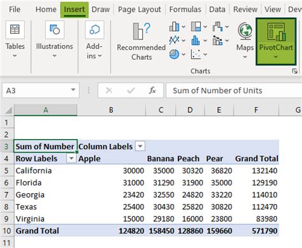Image resolution: width=302 pixels, height=248 pixels.
Task: Select cell A3 Sum of Number
Action: click(x=45, y=146)
